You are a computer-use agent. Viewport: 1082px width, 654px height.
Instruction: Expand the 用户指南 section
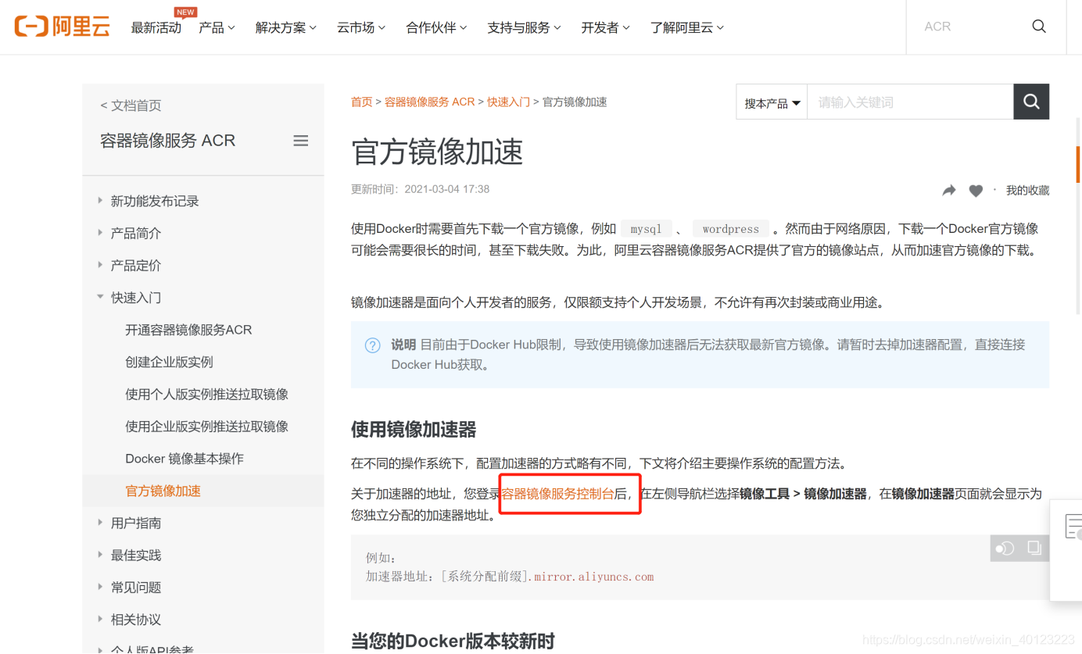[x=136, y=523]
